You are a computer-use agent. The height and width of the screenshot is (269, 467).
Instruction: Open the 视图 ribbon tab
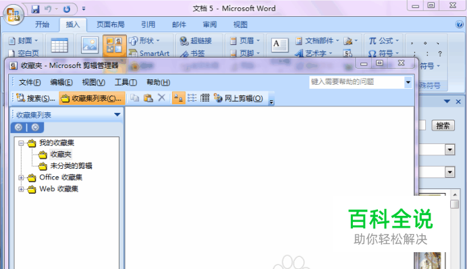[240, 24]
